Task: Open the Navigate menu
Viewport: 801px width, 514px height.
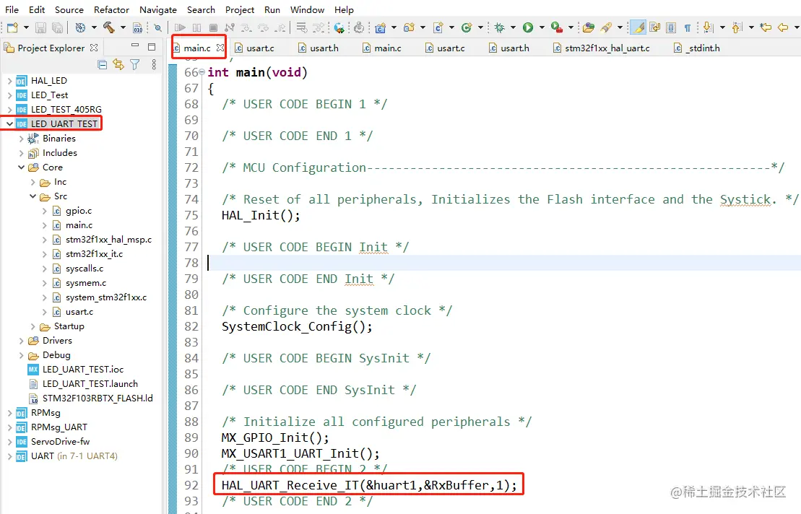Action: [158, 9]
